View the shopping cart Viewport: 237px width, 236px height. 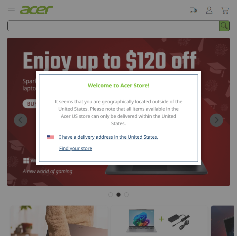(x=225, y=11)
